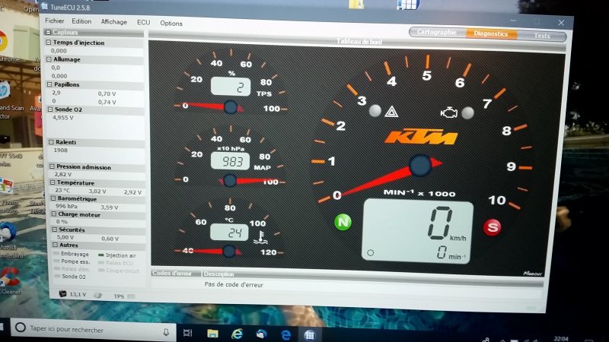Toggle the Pompe ess. indicator

pyautogui.click(x=56, y=261)
